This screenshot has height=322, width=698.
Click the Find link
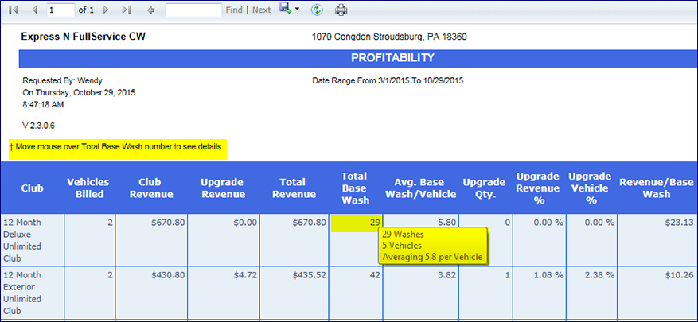point(234,10)
